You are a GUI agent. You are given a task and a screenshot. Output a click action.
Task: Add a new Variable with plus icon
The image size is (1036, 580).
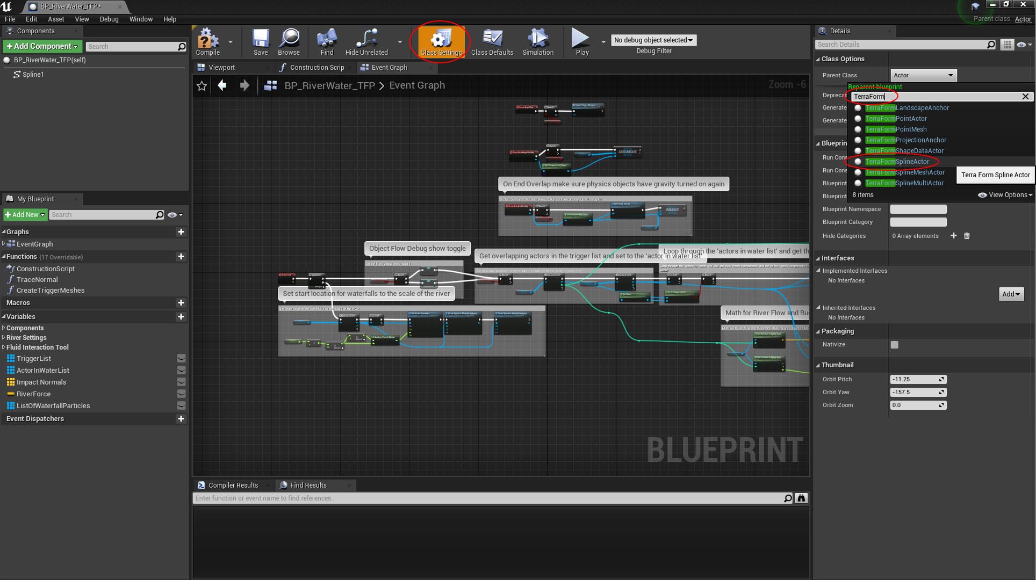181,317
